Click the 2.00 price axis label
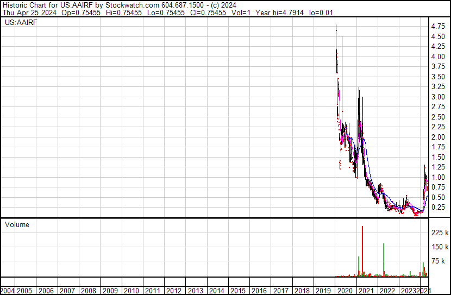This screenshot has height=295, width=451. tap(438, 137)
